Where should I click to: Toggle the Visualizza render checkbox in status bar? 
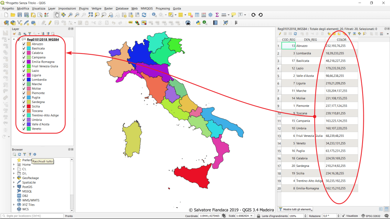click(x=344, y=216)
